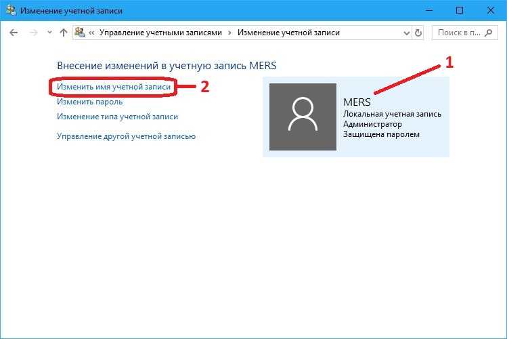The width and height of the screenshot is (507, 339).
Task: Minimize the account settings window
Action: coord(429,10)
